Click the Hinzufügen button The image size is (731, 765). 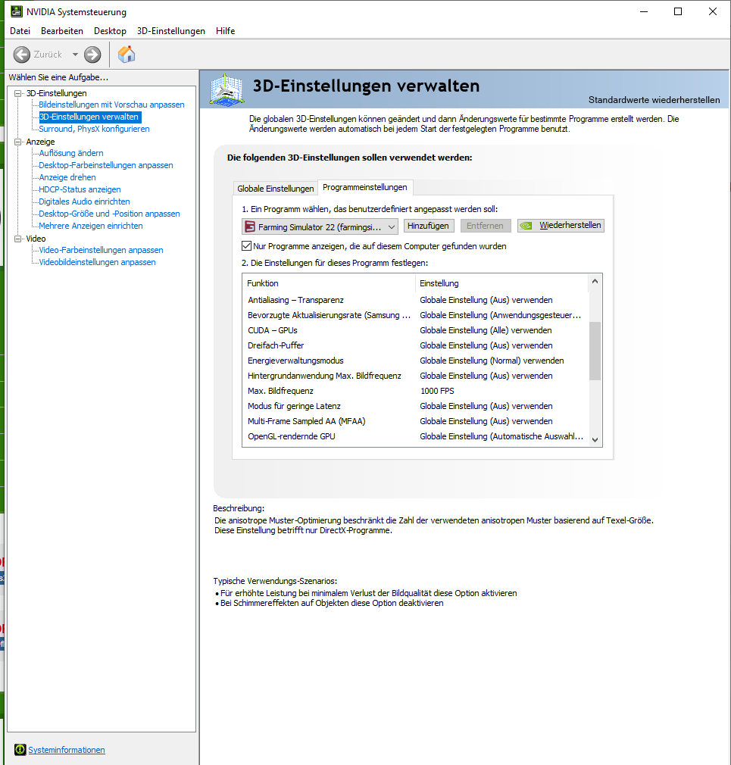428,226
